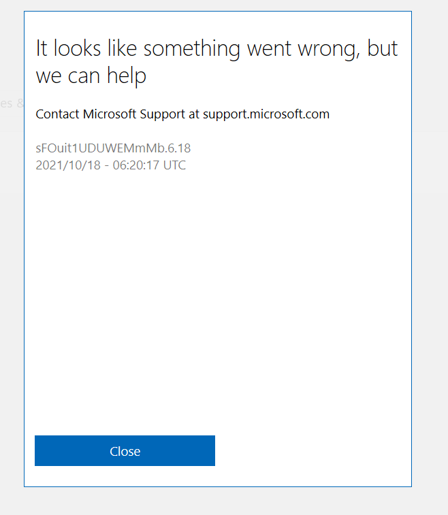Click the word 'wrong,' in the heading
Viewport: 448px width, 515px height.
click(329, 49)
